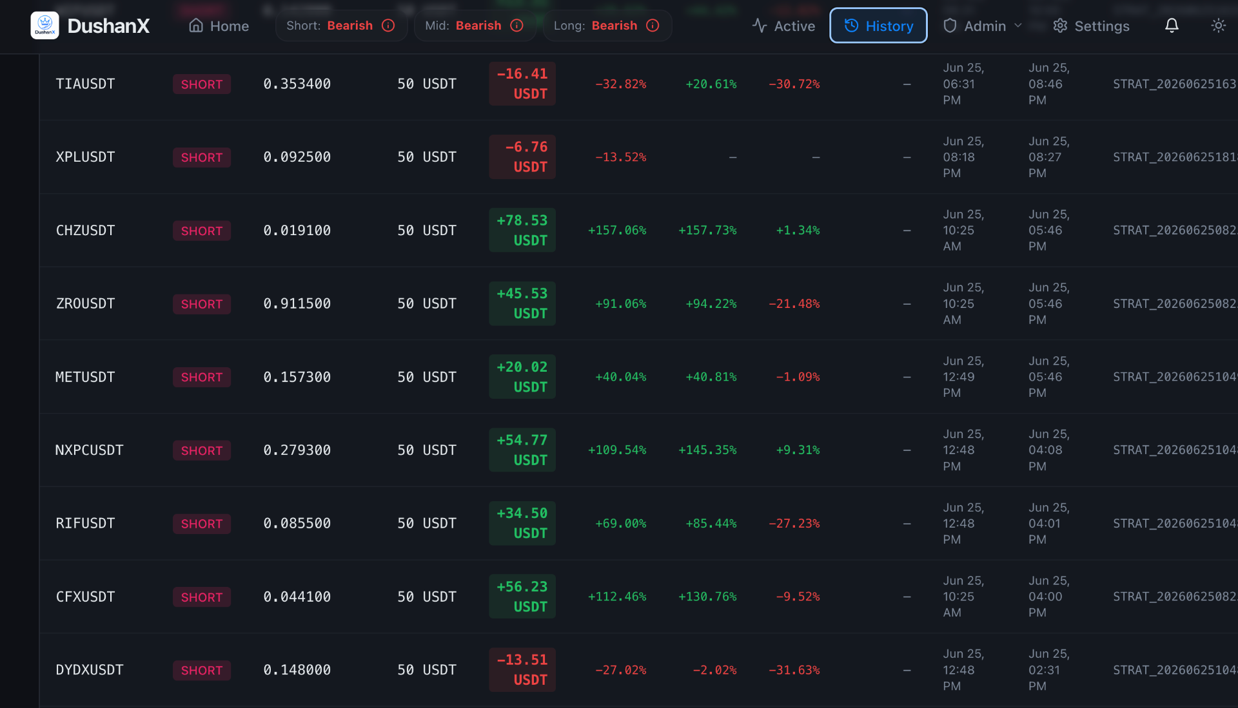The height and width of the screenshot is (708, 1238).
Task: Open Settings gear icon
Action: (x=1060, y=26)
